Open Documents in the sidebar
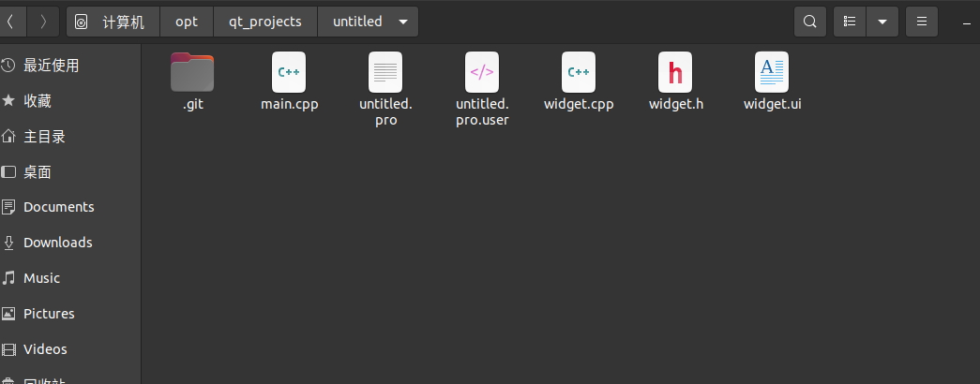Viewport: 980px width, 384px height. coord(70,207)
